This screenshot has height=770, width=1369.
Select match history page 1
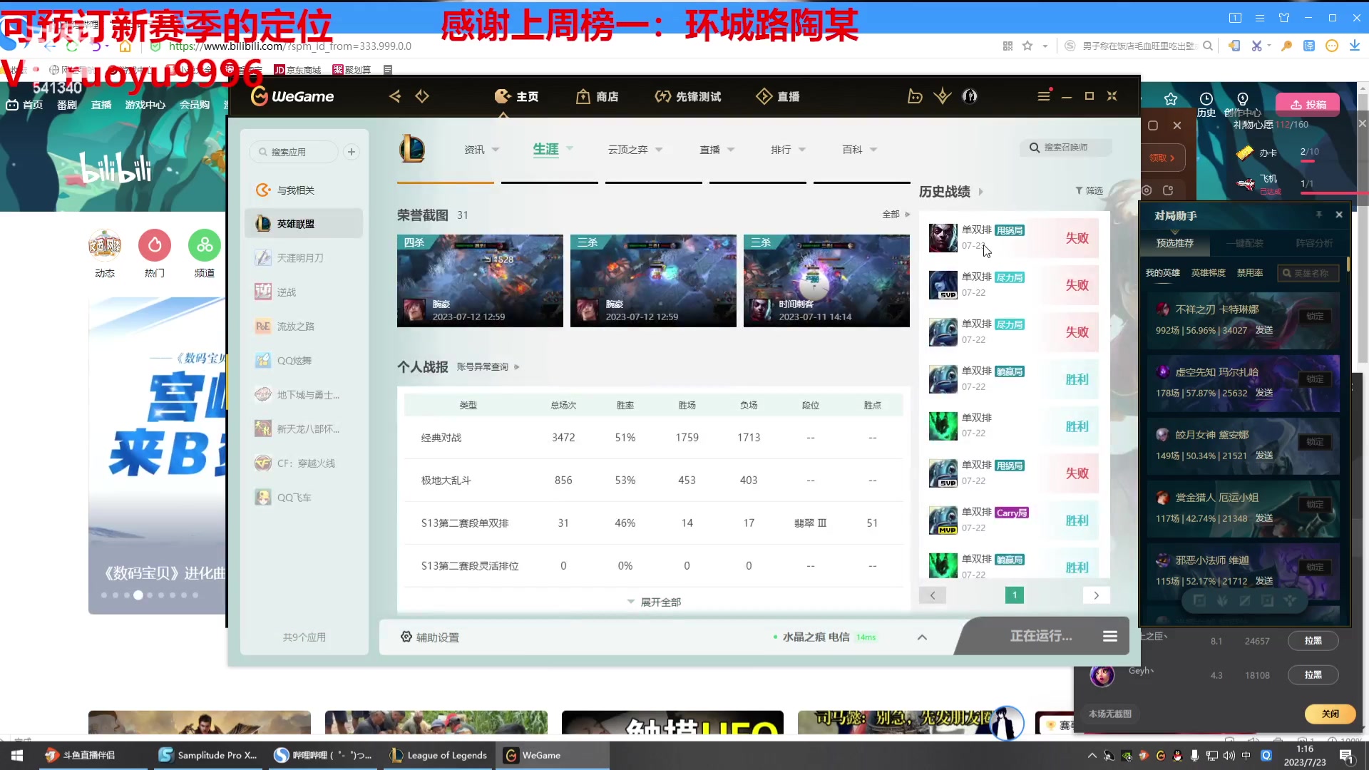(x=1015, y=595)
